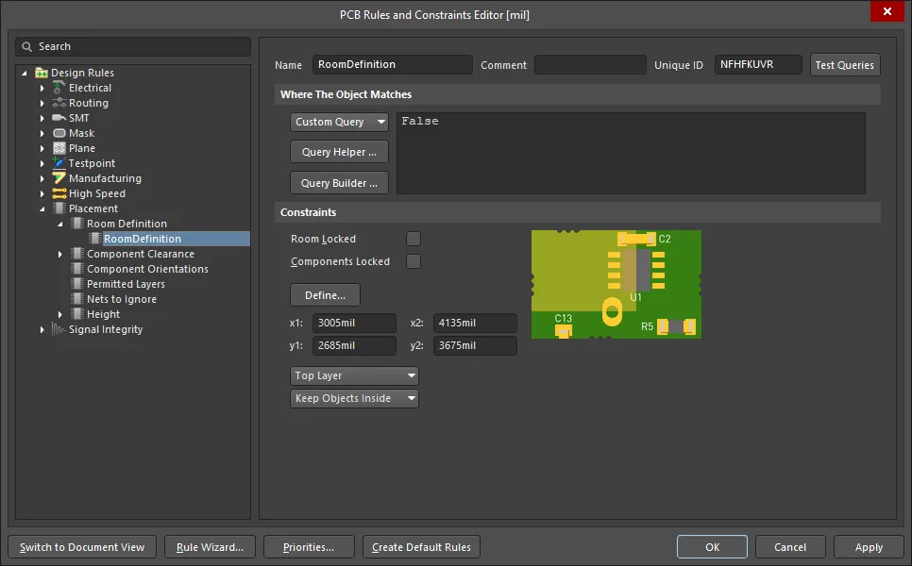Open the Query Helper dialog

point(339,152)
